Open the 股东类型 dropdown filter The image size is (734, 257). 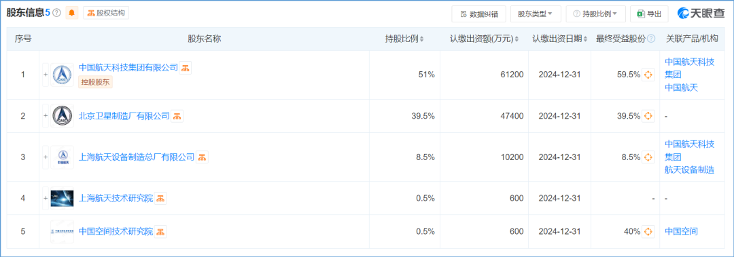pyautogui.click(x=536, y=14)
